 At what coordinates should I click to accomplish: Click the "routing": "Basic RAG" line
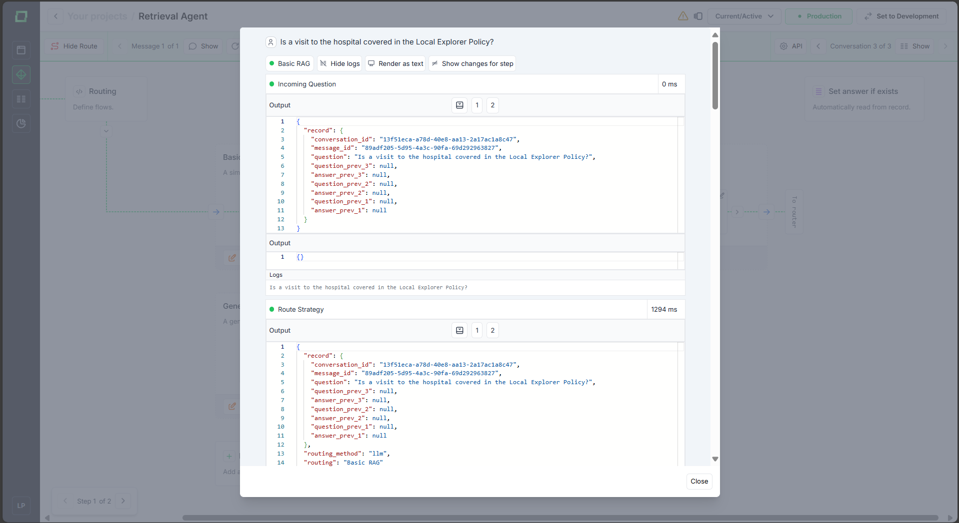[343, 463]
